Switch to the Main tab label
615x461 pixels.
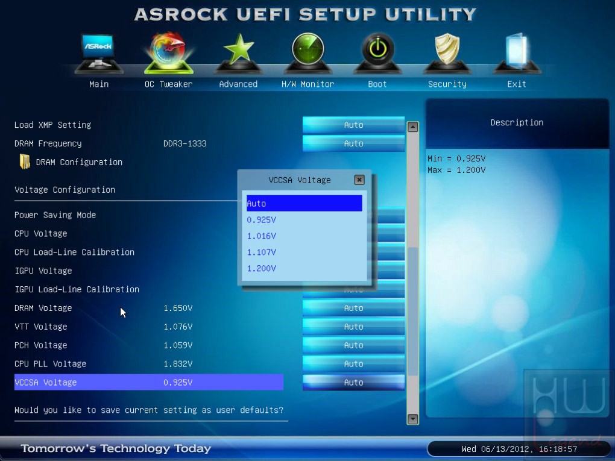99,84
